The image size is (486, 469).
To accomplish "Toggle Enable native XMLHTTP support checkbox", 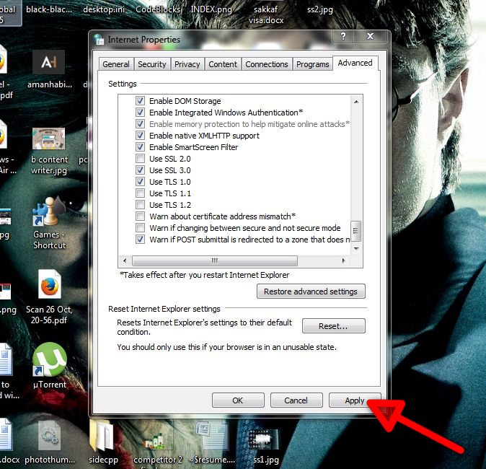I will [x=140, y=136].
